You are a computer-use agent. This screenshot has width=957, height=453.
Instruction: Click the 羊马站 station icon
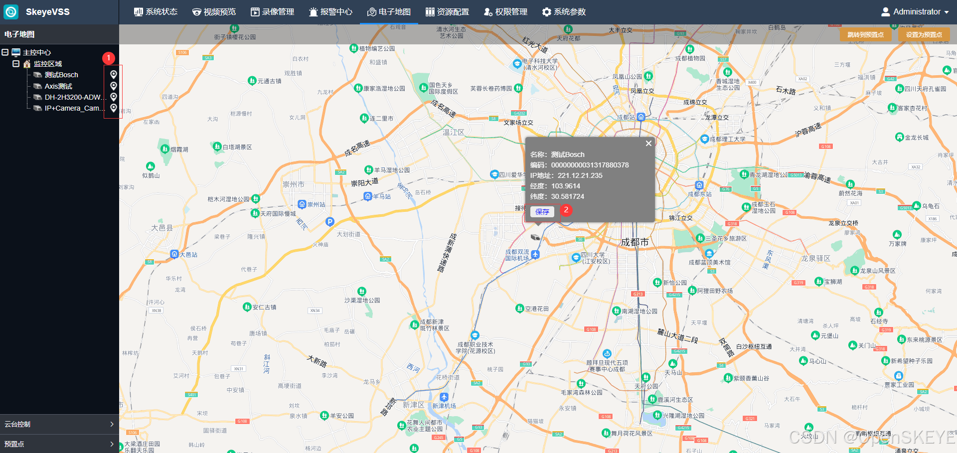coord(368,196)
